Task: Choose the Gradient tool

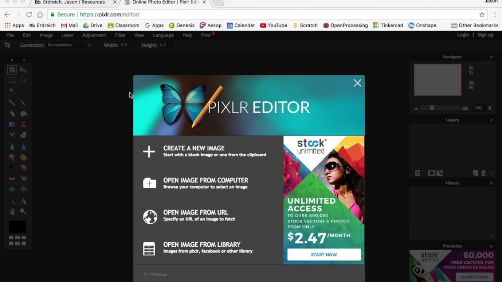Action: click(12, 124)
